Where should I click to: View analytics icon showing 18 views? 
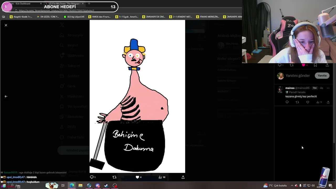coord(162,177)
